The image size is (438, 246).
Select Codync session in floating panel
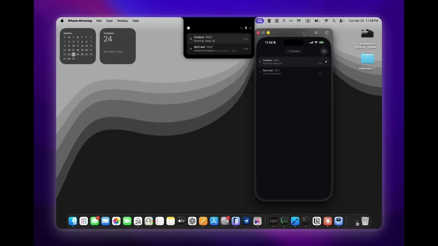click(x=219, y=39)
